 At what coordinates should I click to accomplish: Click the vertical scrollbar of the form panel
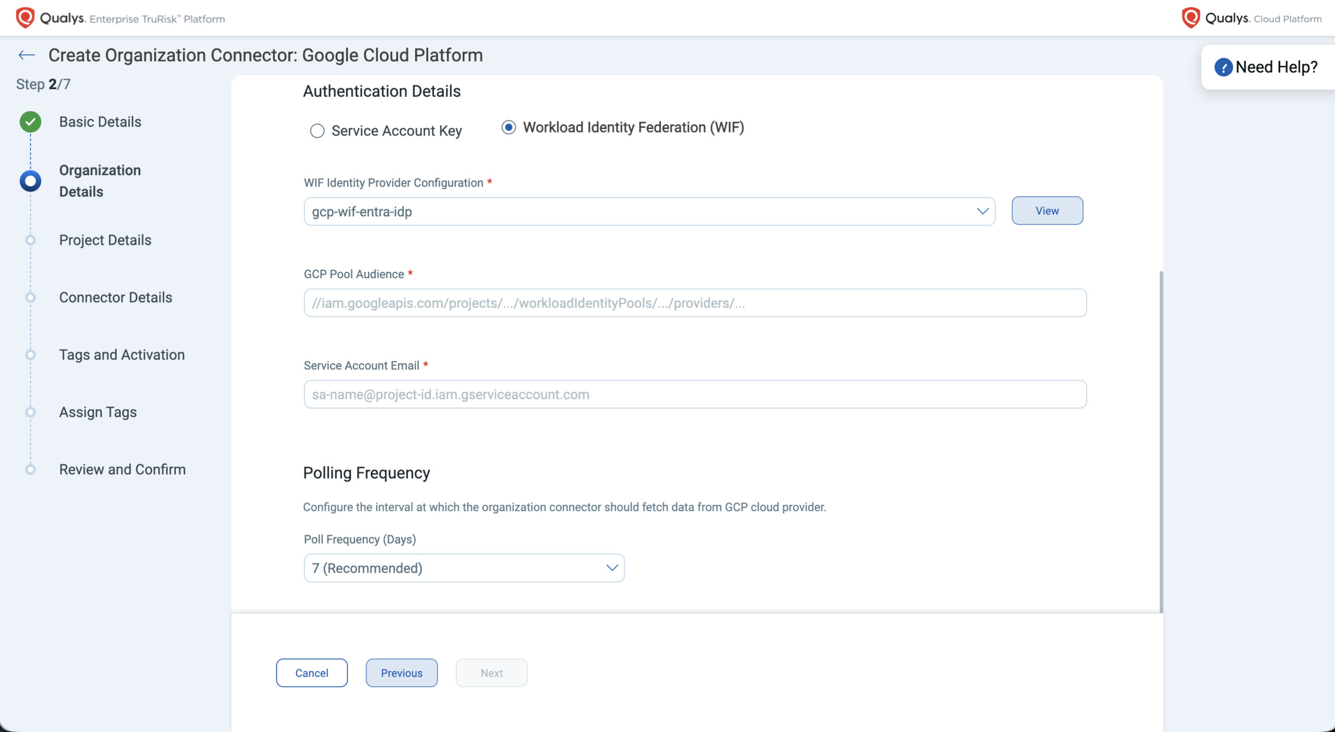pos(1161,442)
